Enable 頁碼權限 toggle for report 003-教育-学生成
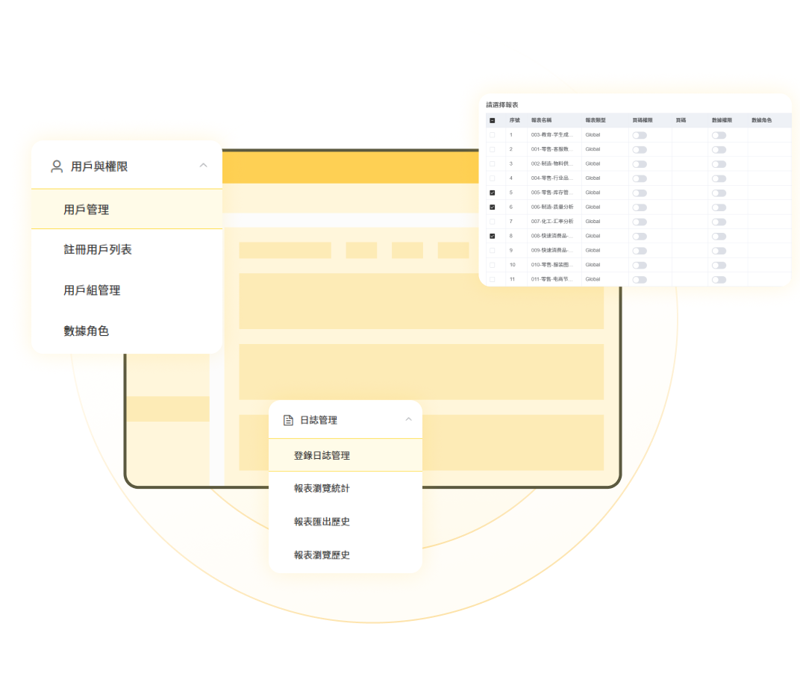Image resolution: width=800 pixels, height=700 pixels. [640, 134]
